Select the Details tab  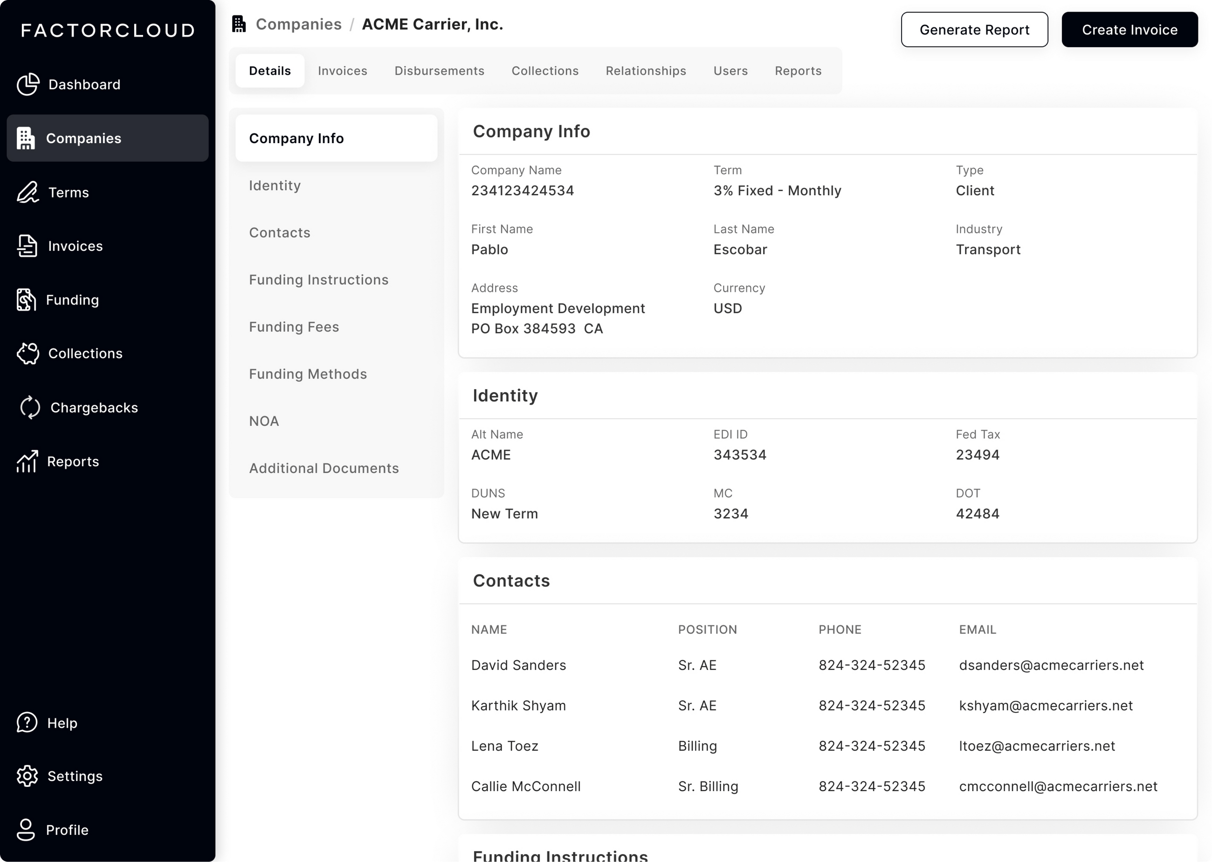(269, 70)
